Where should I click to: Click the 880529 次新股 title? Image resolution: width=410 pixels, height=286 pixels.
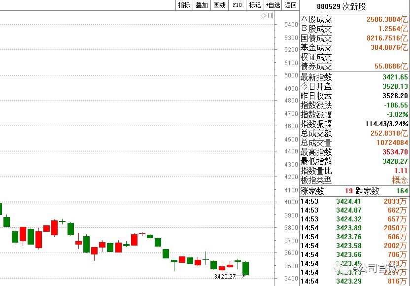pos(347,6)
